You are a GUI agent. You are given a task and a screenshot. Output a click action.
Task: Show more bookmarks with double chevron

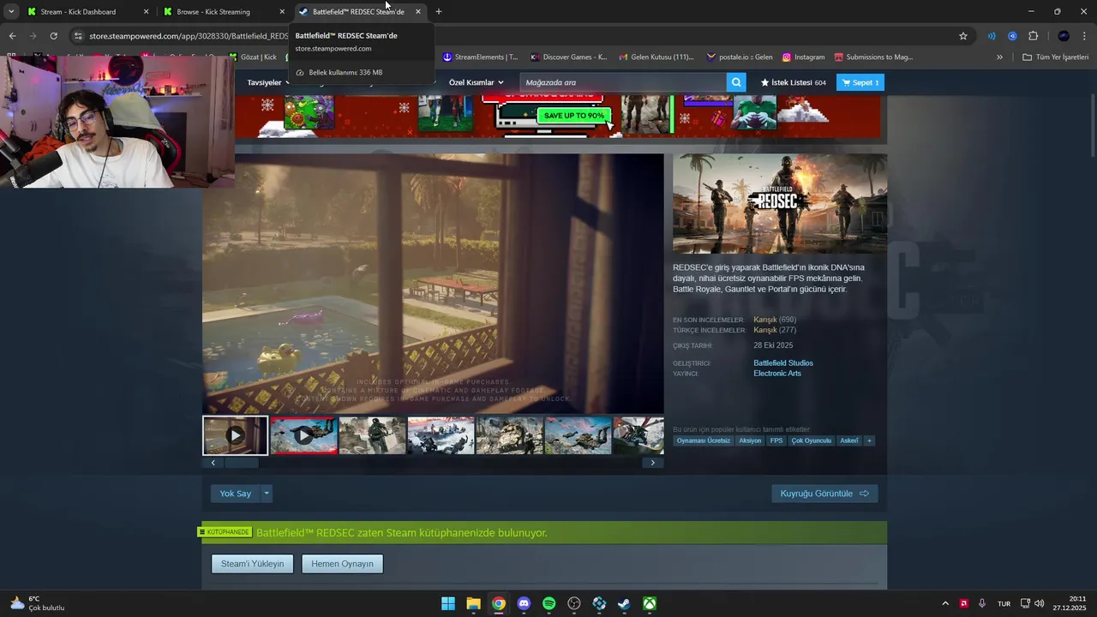(999, 57)
